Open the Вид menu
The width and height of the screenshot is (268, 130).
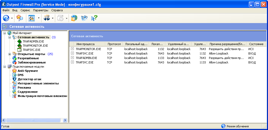15,10
